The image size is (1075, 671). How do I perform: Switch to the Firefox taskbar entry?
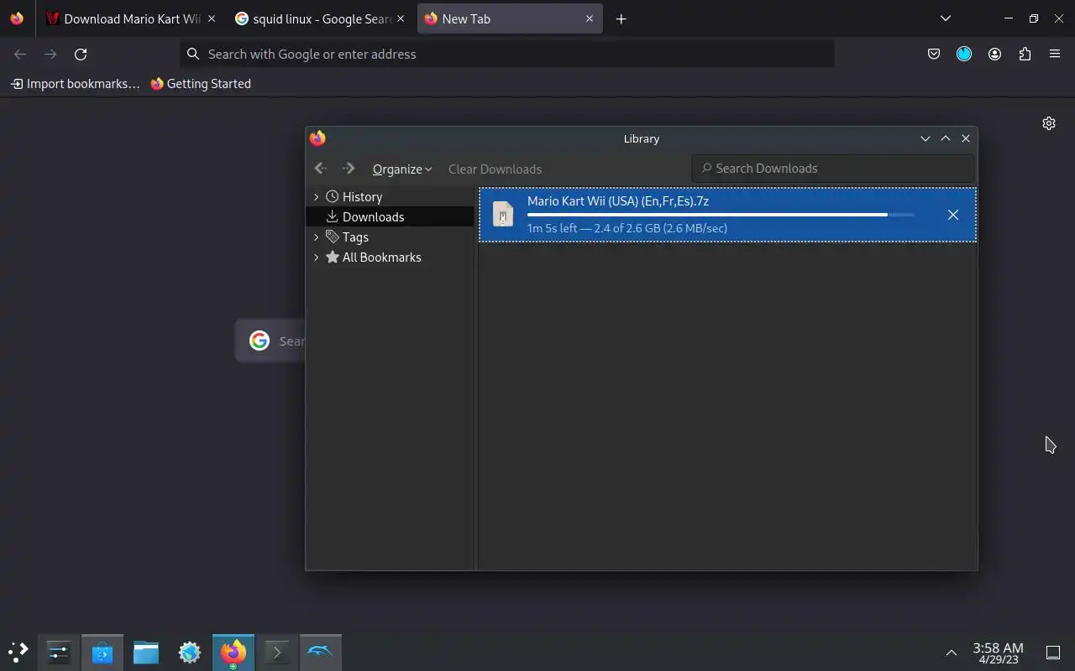233,652
